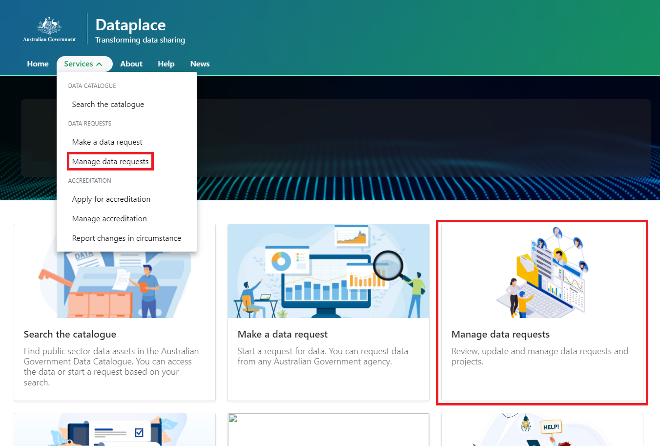660x446 pixels.
Task: Click the Make a data request illustration
Action: [329, 271]
